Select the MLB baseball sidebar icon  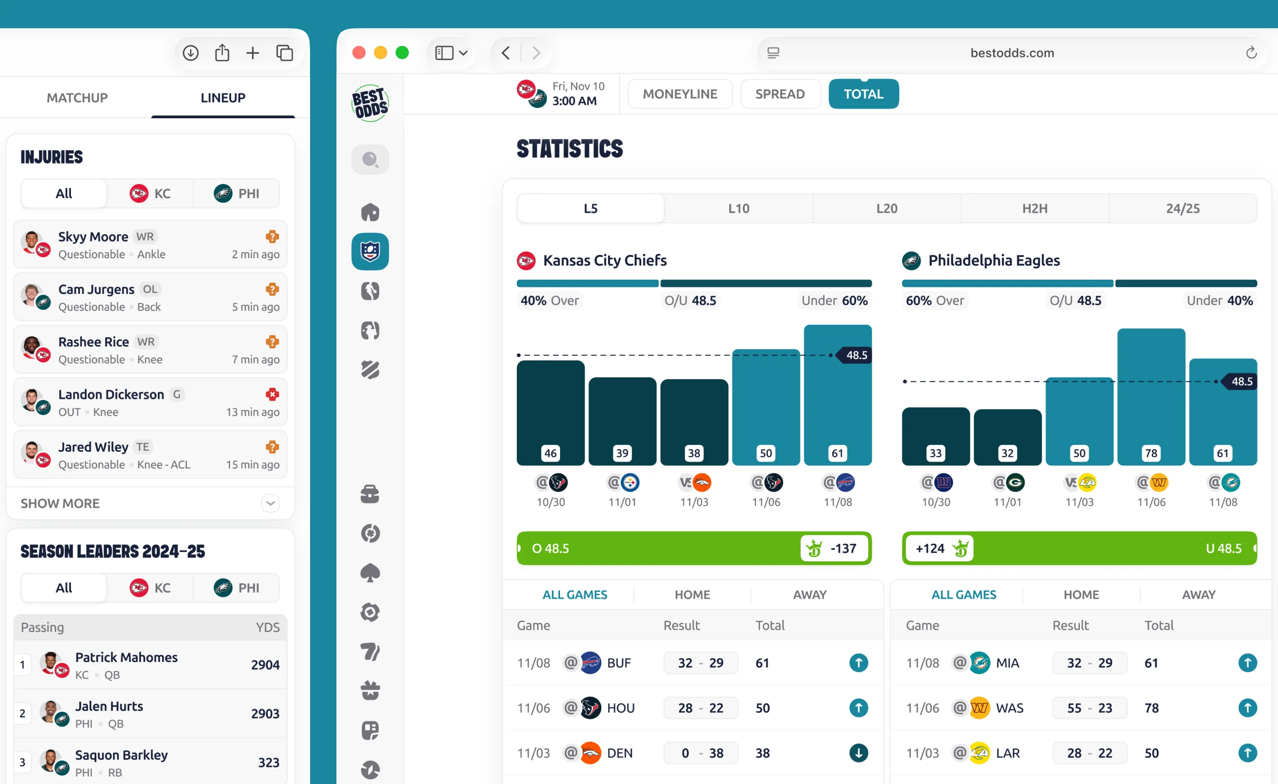(x=370, y=331)
